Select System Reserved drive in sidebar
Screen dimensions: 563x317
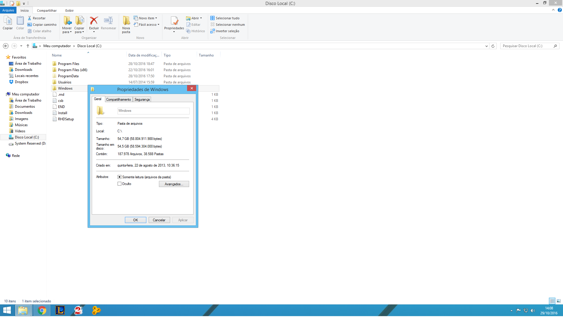pos(27,143)
